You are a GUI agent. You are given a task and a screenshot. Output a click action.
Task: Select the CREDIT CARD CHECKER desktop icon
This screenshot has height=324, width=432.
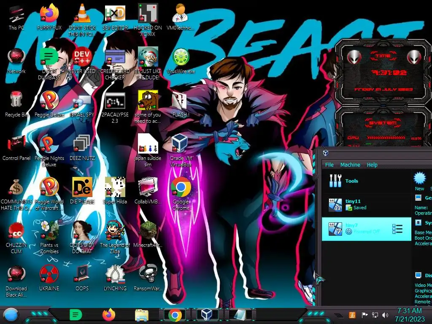[x=115, y=64]
